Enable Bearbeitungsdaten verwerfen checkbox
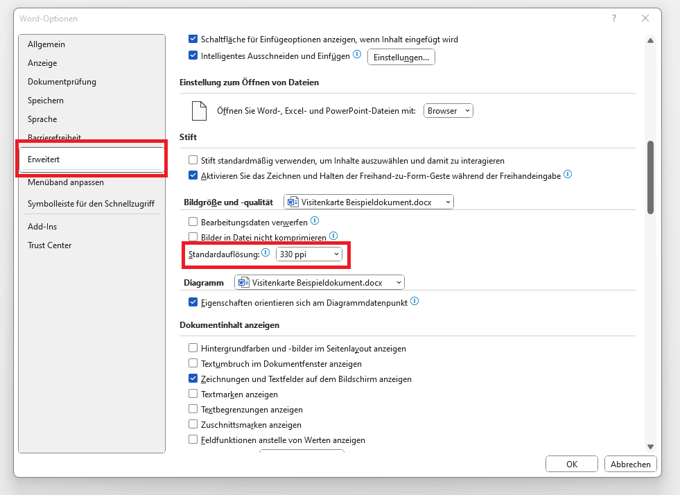 point(193,223)
